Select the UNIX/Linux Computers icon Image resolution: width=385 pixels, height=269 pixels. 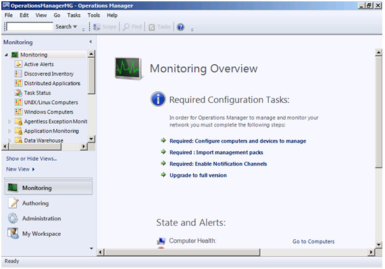point(18,102)
